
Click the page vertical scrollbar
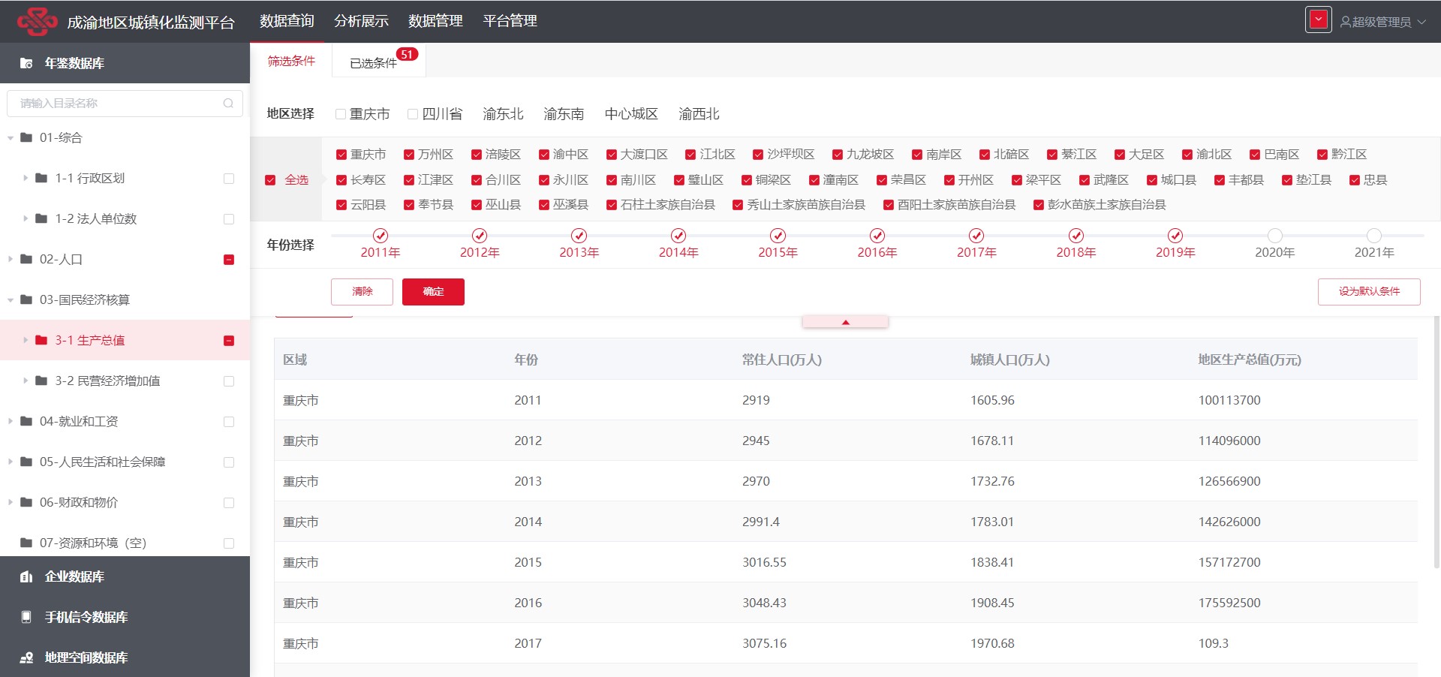(1436, 443)
